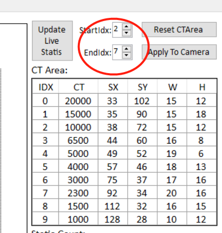Increase StartIdx with the up arrow
This screenshot has width=222, height=233.
[127, 27]
